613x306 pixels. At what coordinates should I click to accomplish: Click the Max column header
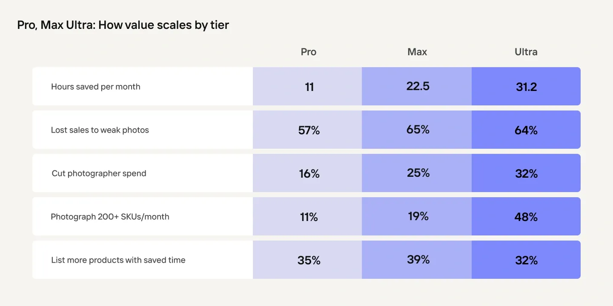tap(417, 52)
